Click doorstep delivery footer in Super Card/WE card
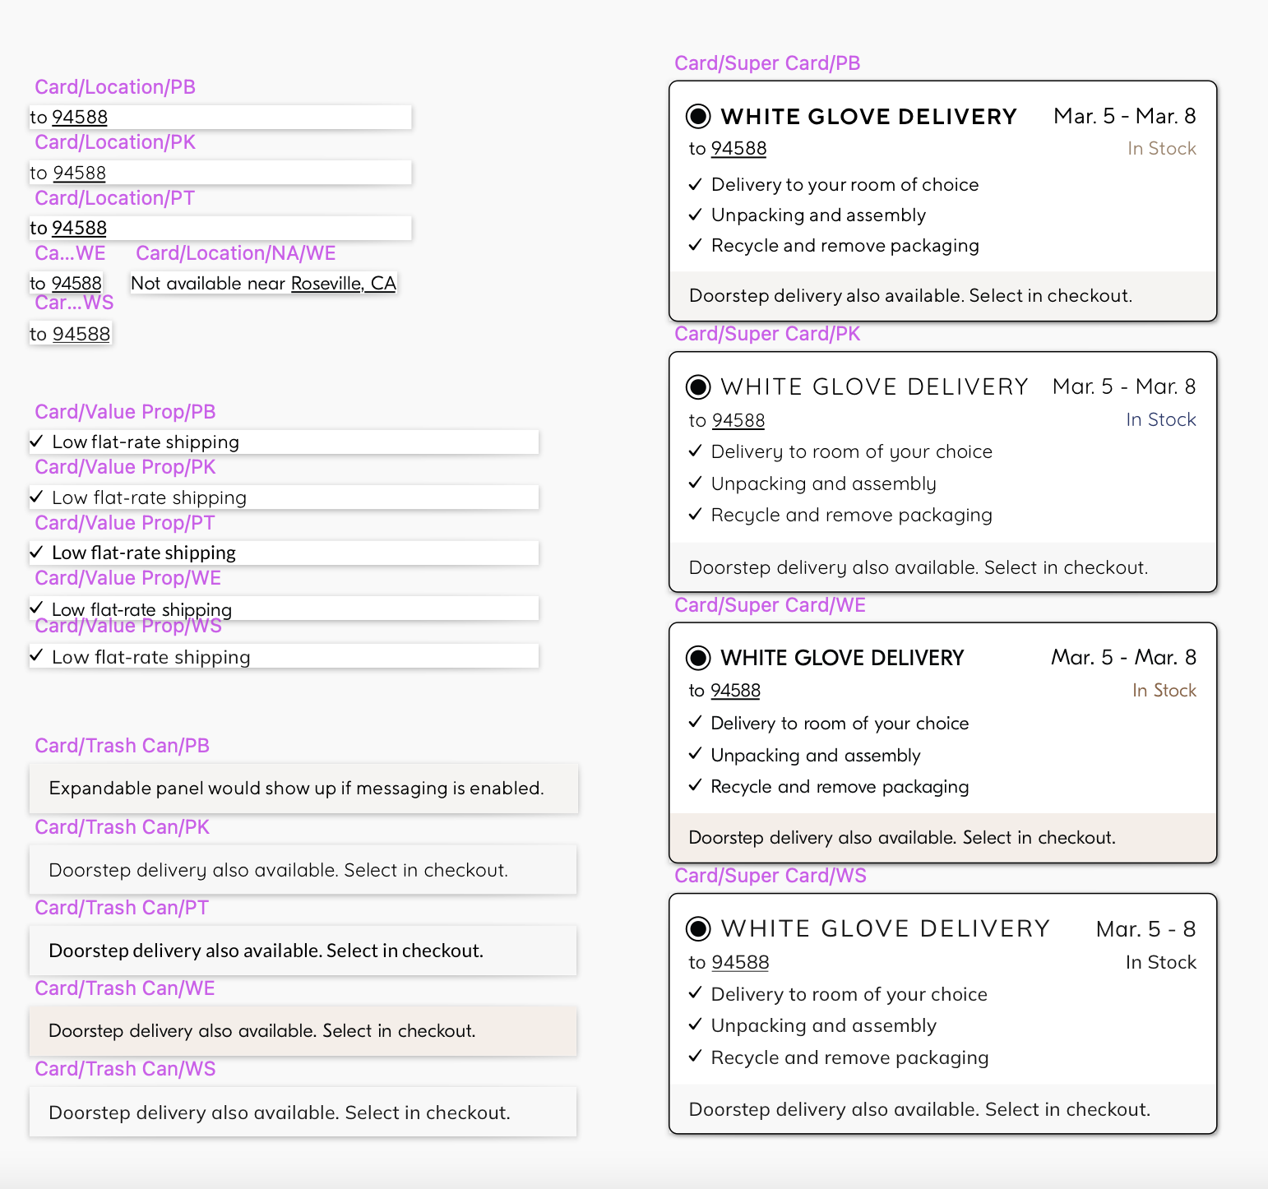This screenshot has width=1268, height=1189. click(943, 838)
